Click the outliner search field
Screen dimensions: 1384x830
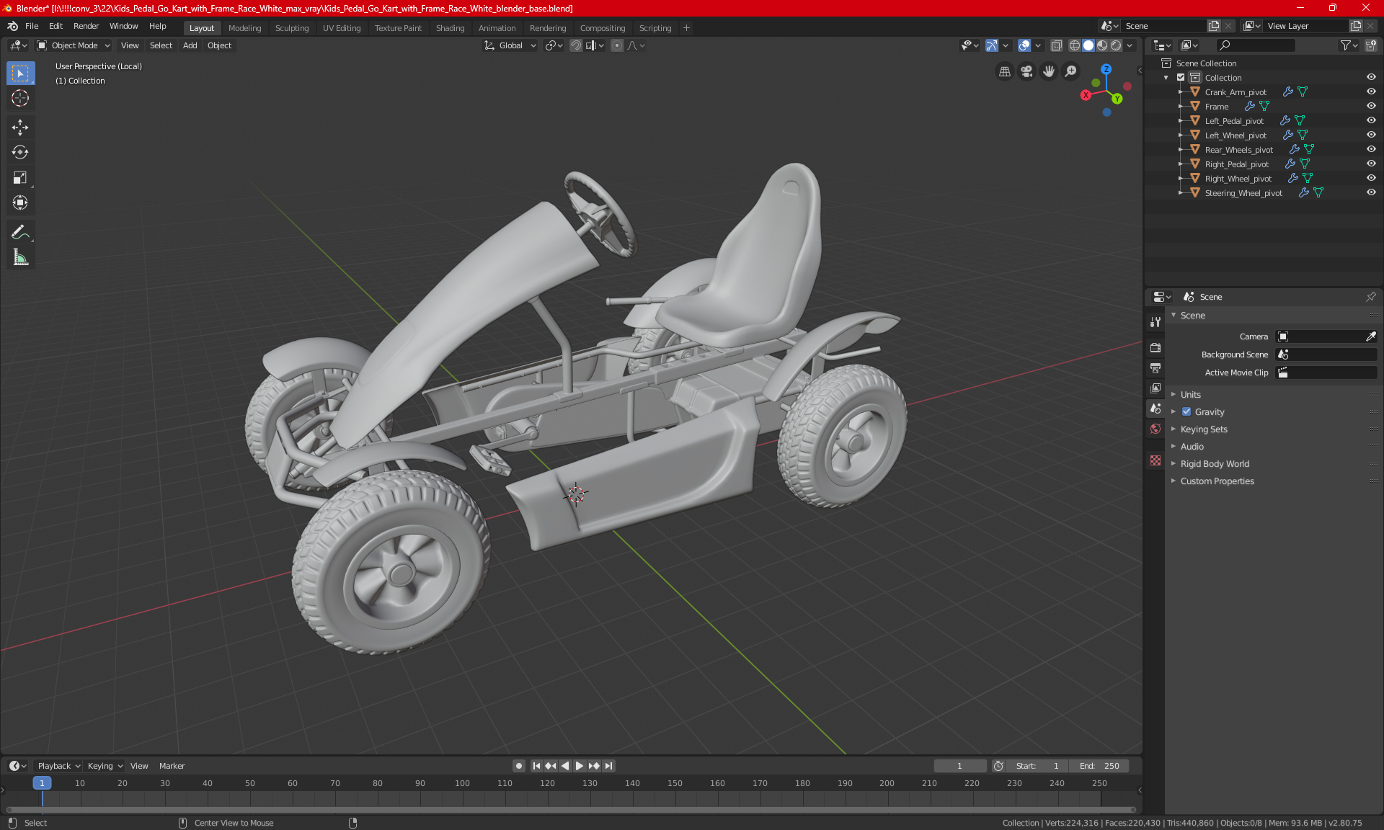click(x=1255, y=45)
